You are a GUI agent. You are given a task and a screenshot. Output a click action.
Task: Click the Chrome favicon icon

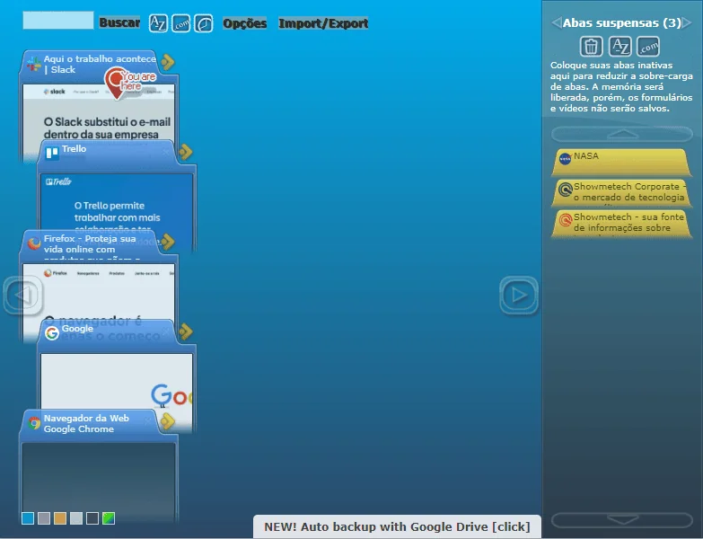point(34,423)
